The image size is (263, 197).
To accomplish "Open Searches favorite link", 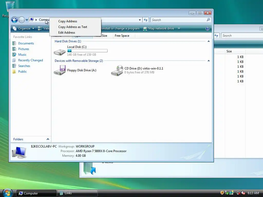I will (24, 66).
